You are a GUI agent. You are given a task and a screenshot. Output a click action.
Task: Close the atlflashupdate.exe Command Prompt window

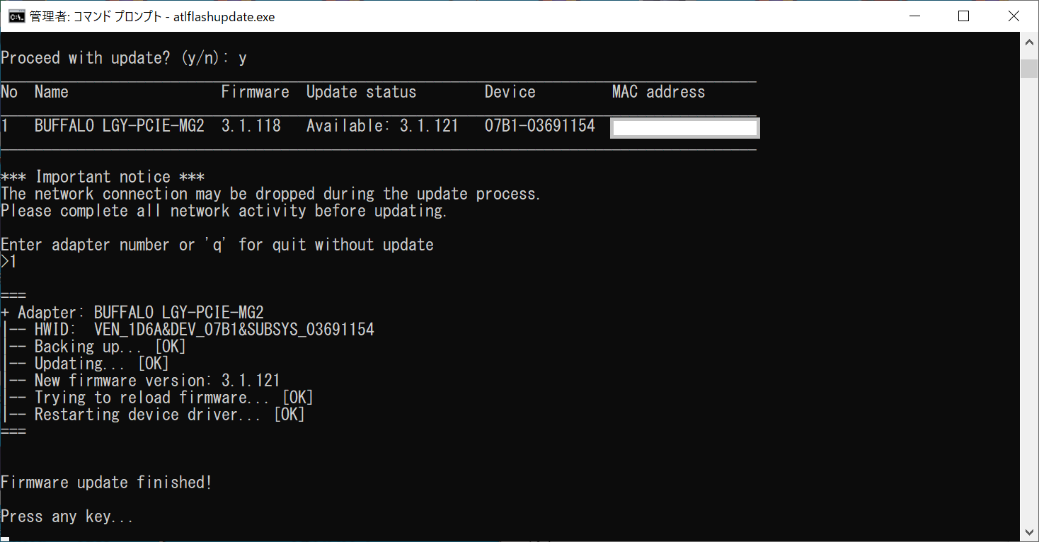pyautogui.click(x=1014, y=16)
